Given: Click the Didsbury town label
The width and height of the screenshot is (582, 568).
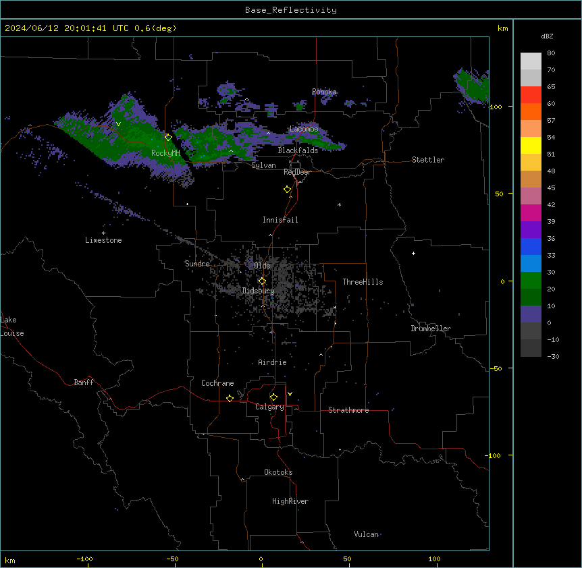Looking at the screenshot, I should click(x=259, y=291).
